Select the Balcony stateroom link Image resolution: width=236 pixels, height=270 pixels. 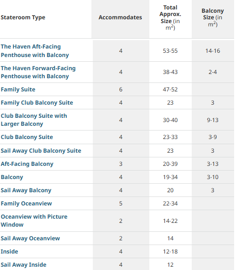[12, 177]
